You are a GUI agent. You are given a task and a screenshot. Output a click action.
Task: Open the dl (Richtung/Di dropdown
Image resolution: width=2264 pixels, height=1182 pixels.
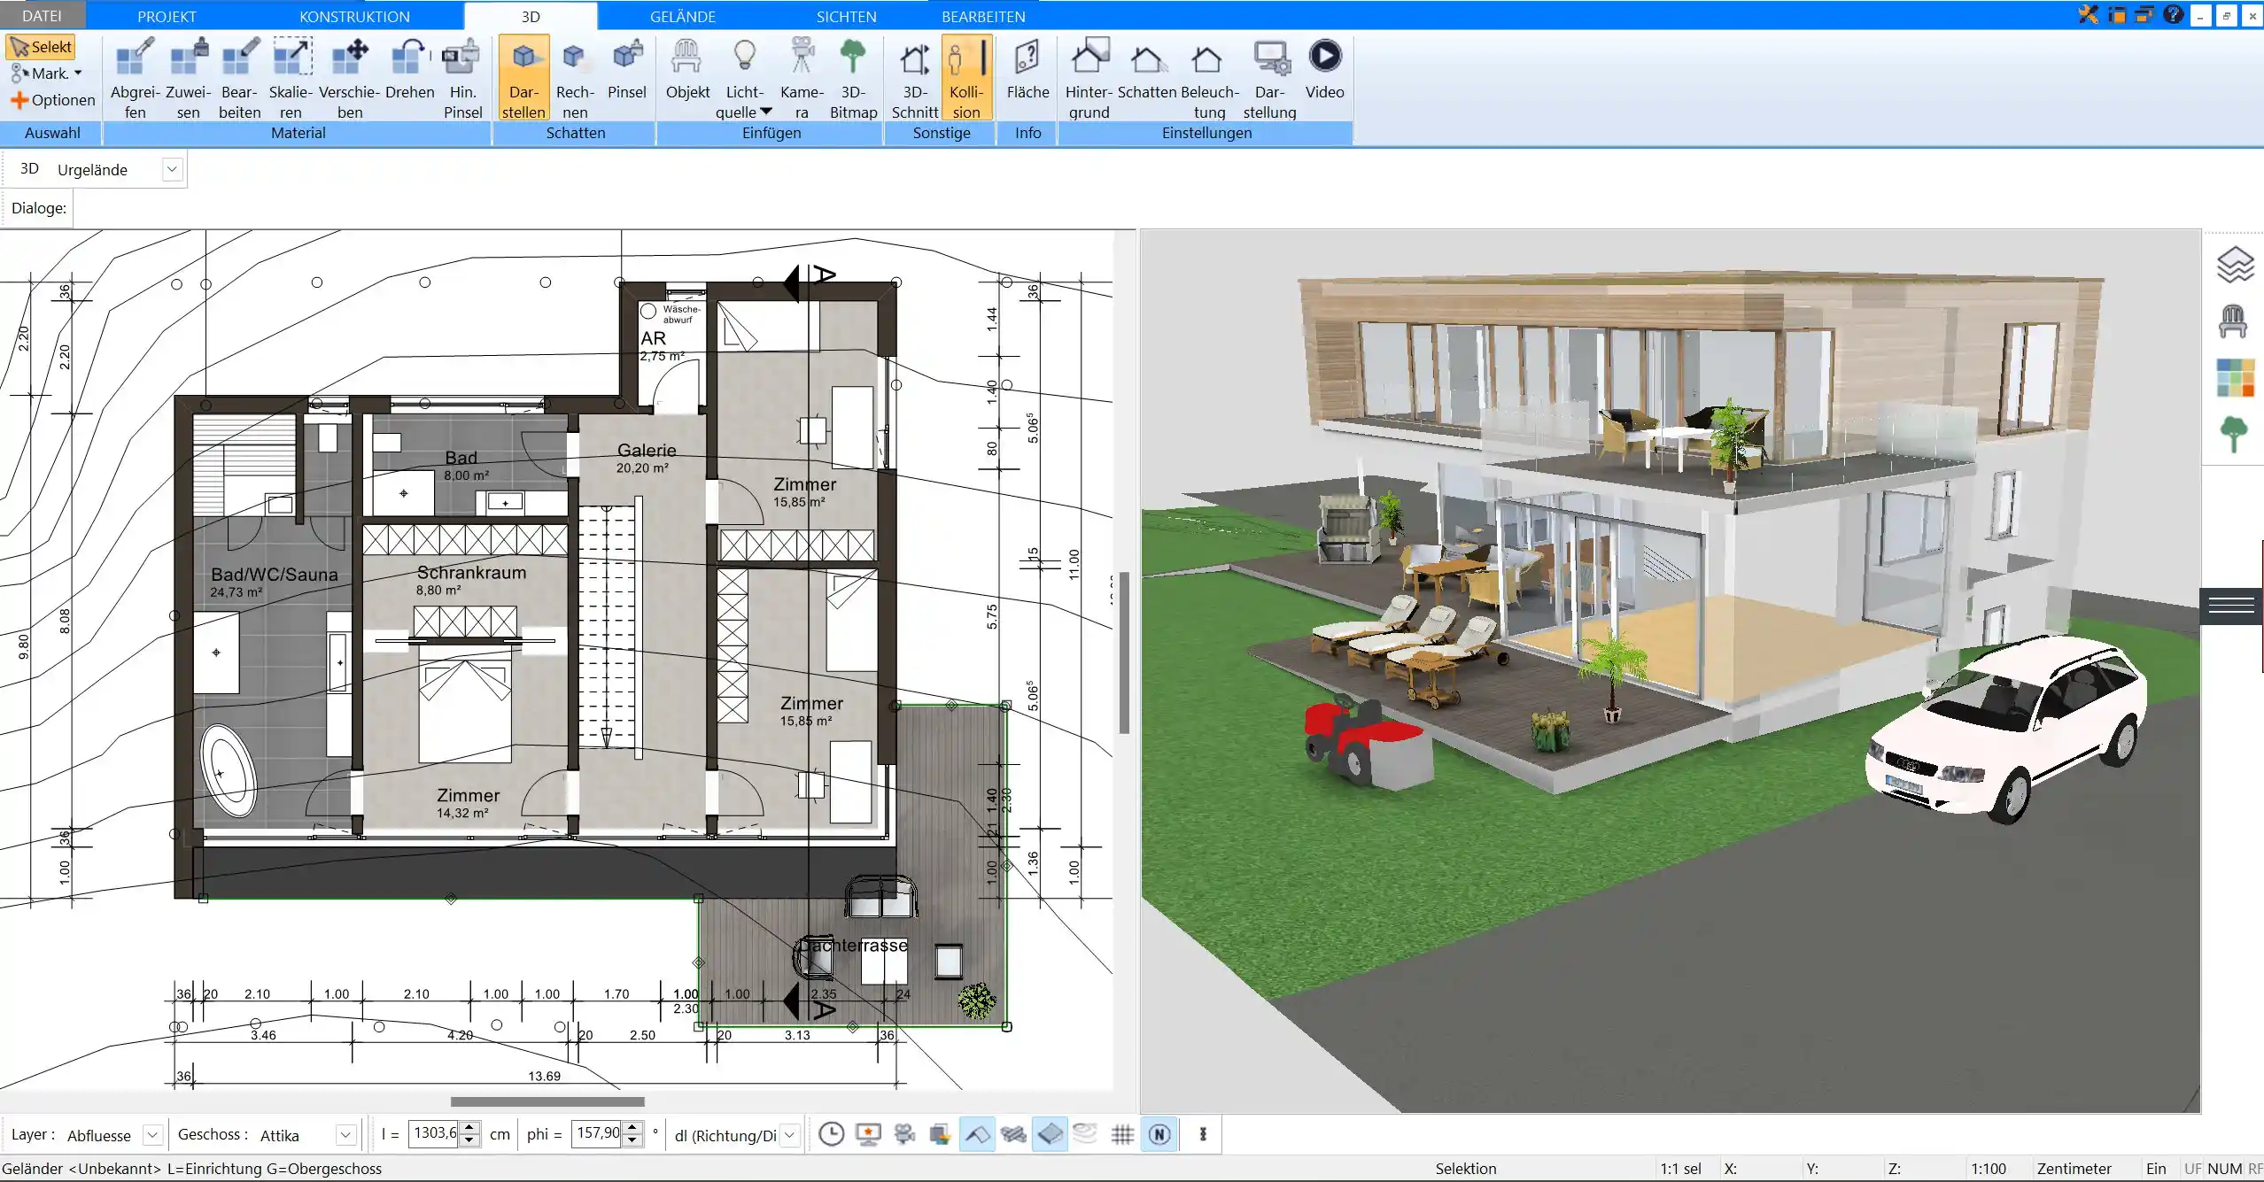click(x=790, y=1134)
